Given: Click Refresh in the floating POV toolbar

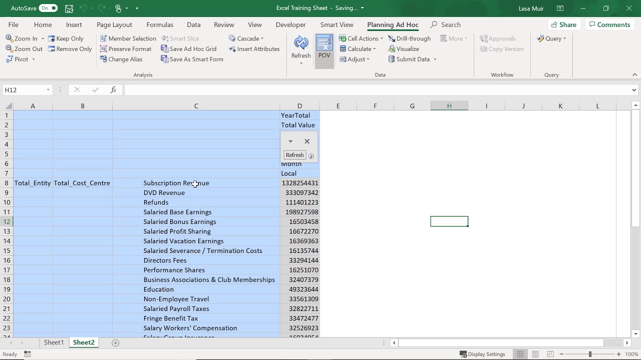Looking at the screenshot, I should [x=294, y=155].
